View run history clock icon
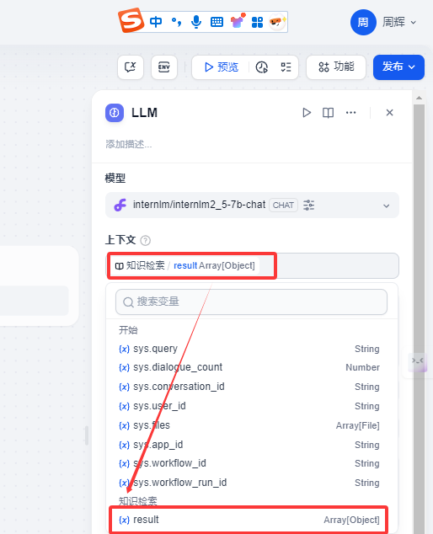Image resolution: width=433 pixels, height=534 pixels. pyautogui.click(x=262, y=67)
